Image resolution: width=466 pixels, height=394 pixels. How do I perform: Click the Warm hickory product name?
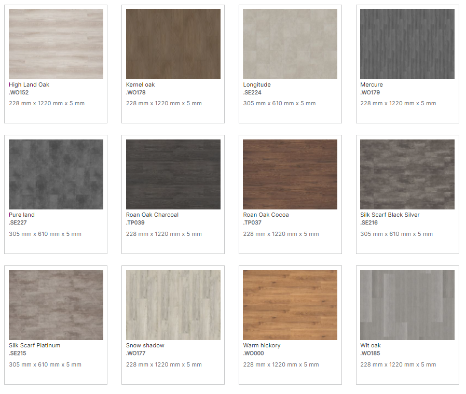(x=262, y=345)
